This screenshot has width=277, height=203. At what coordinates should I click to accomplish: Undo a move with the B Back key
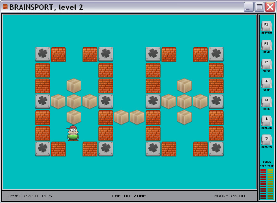pos(267,102)
